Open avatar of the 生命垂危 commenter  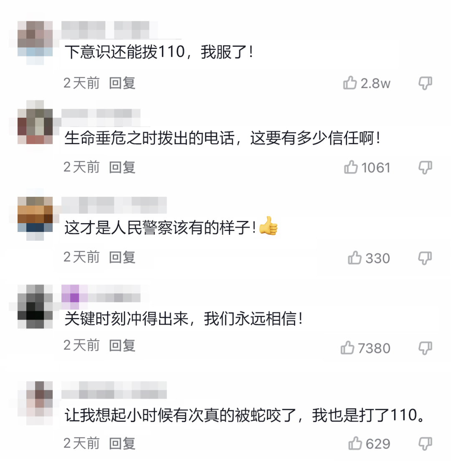(x=35, y=126)
